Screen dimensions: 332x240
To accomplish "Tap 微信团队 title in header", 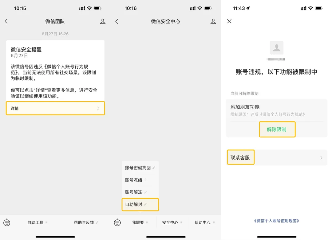I will tap(55, 22).
